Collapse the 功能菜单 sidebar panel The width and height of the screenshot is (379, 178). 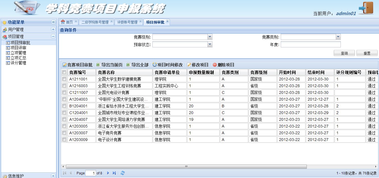tap(53, 22)
